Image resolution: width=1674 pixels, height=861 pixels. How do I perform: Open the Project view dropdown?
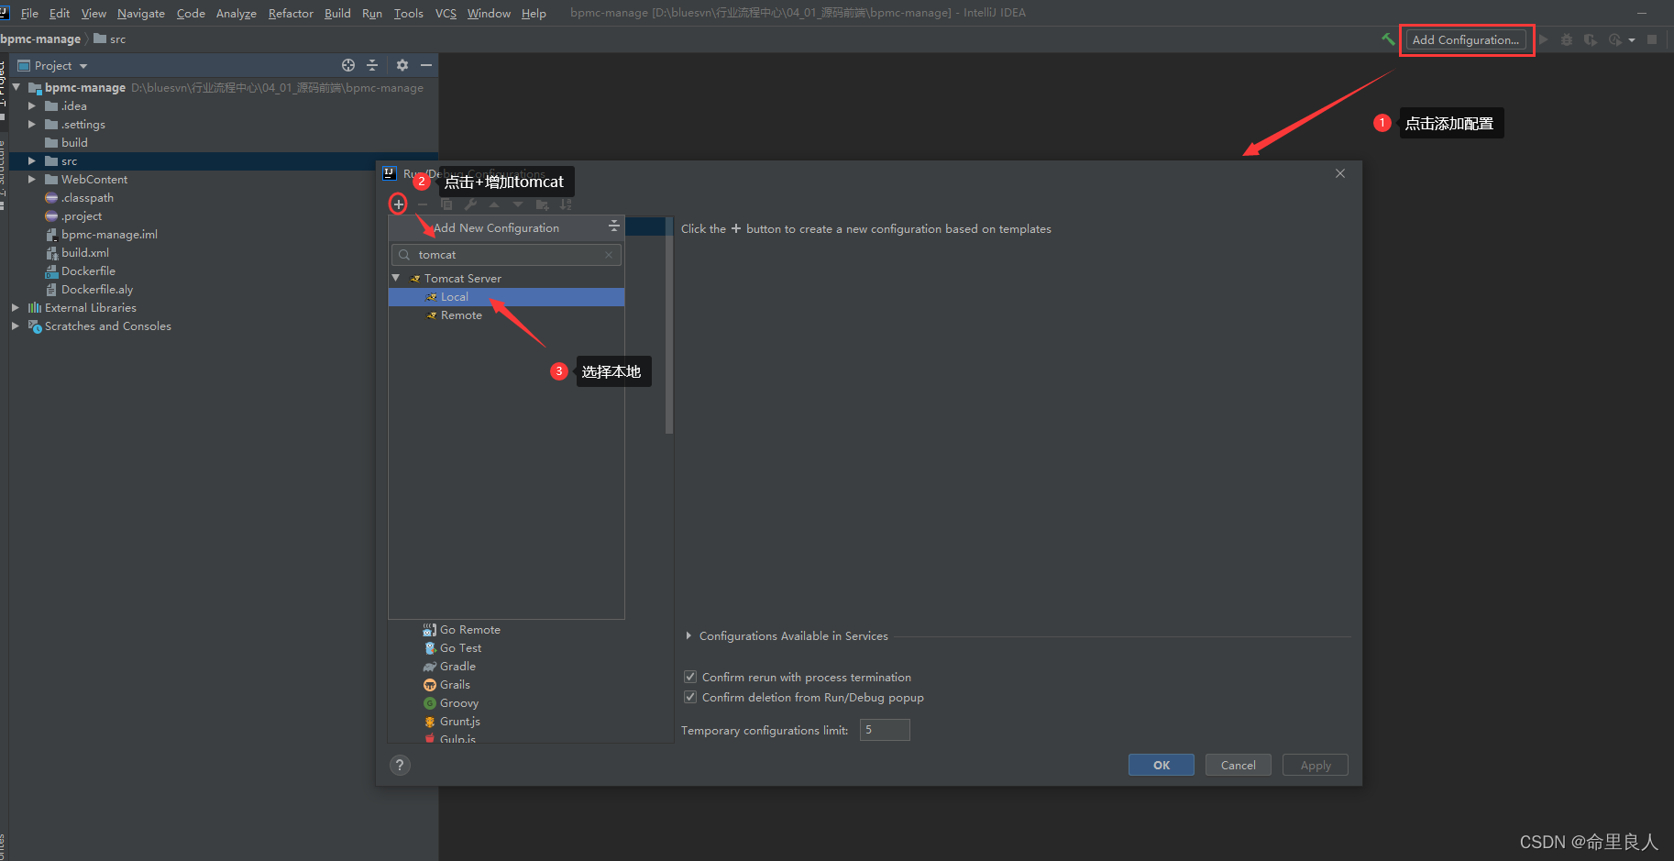[x=83, y=66]
